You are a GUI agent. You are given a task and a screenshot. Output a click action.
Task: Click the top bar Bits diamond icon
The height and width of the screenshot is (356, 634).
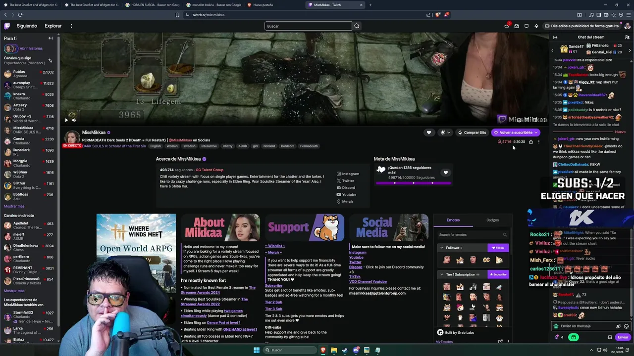point(536,26)
